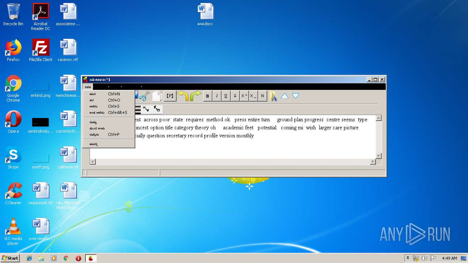Open Recycle Bin desktop icon
Viewport: 468px width, 263px height.
click(13, 15)
